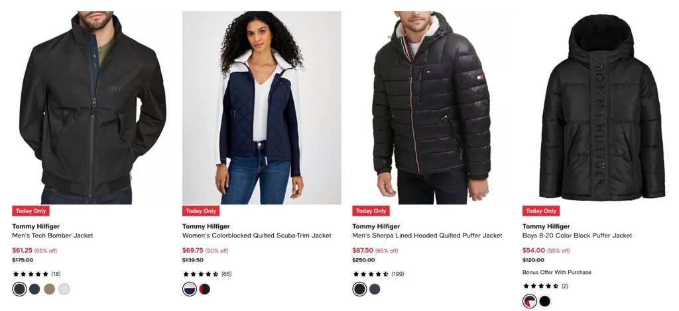Open Men's Sherpa Lined Puffer Jacket image
The height and width of the screenshot is (311, 679).
(432, 108)
